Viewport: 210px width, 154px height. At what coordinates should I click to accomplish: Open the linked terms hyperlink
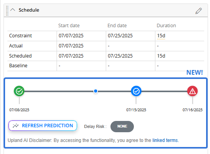pyautogui.click(x=166, y=140)
